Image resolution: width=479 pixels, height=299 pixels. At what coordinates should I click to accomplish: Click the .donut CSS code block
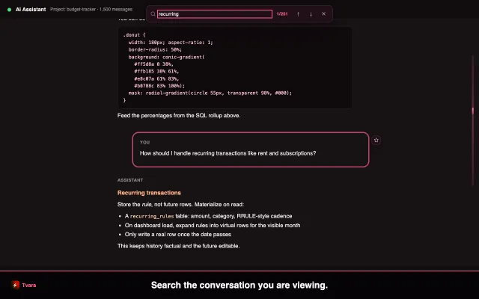[234, 67]
